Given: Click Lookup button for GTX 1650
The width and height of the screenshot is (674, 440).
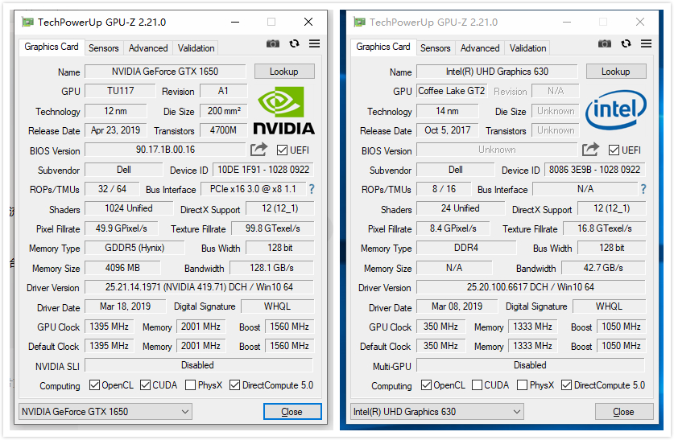Looking at the screenshot, I should [284, 72].
